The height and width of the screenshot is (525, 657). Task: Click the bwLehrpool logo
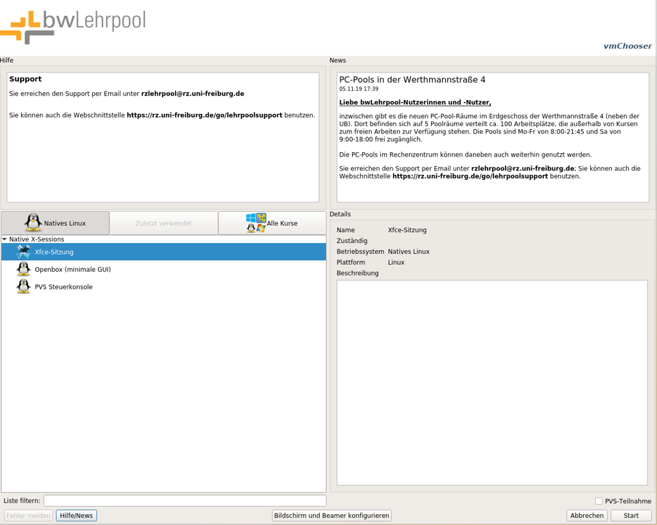click(73, 26)
